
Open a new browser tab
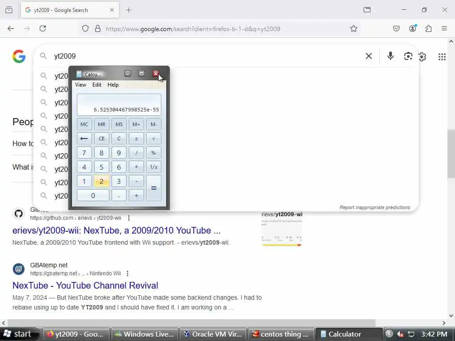point(129,10)
